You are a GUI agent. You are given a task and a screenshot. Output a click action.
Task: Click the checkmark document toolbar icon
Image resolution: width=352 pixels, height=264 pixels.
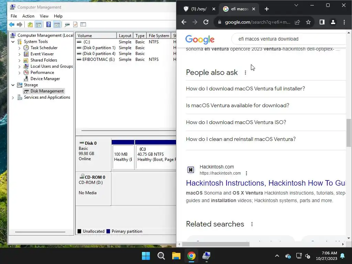coord(75,24)
